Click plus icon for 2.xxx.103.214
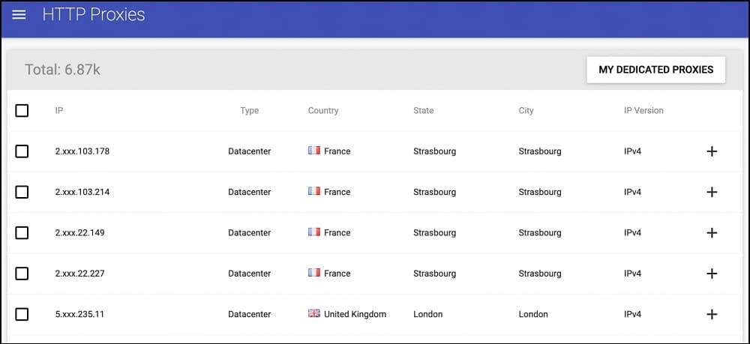 [x=712, y=192]
